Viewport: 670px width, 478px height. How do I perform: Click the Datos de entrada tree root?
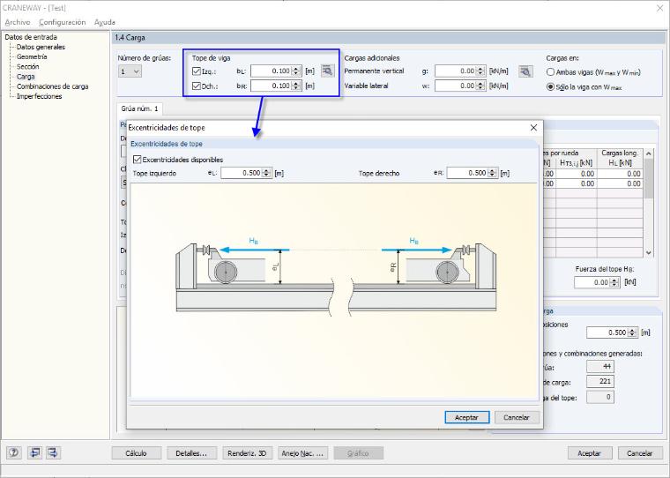point(31,37)
